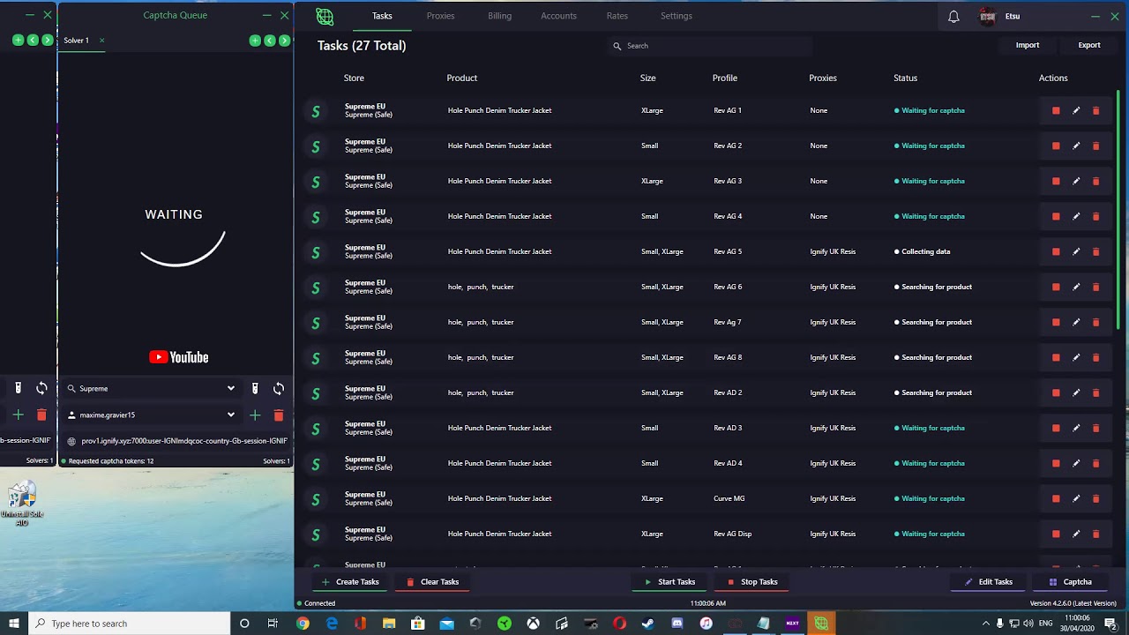Screen dimensions: 1129x635
Task: Edit the Rev AG 2 task
Action: (x=1076, y=146)
